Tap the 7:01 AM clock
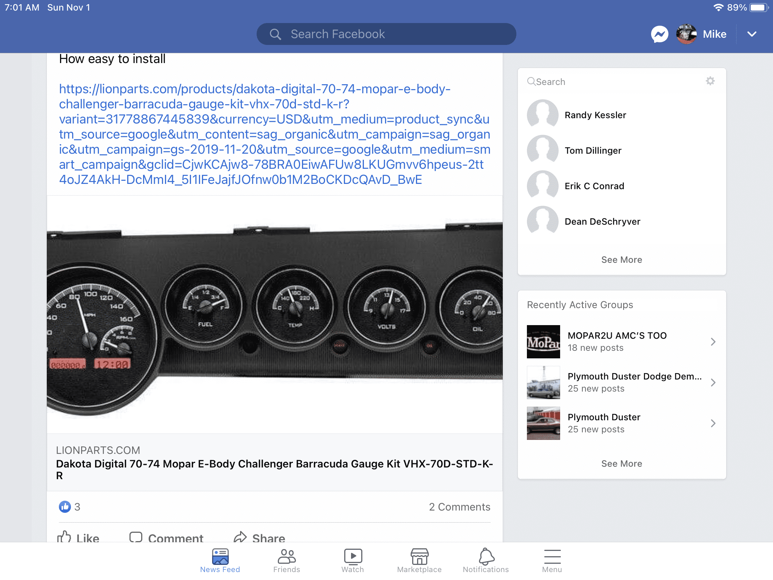Image resolution: width=773 pixels, height=580 pixels. click(22, 8)
